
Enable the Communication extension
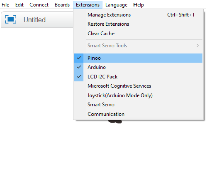point(138,114)
